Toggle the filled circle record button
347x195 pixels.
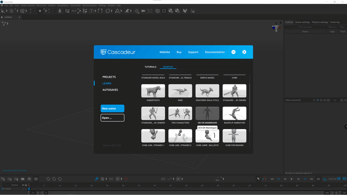(40, 11)
